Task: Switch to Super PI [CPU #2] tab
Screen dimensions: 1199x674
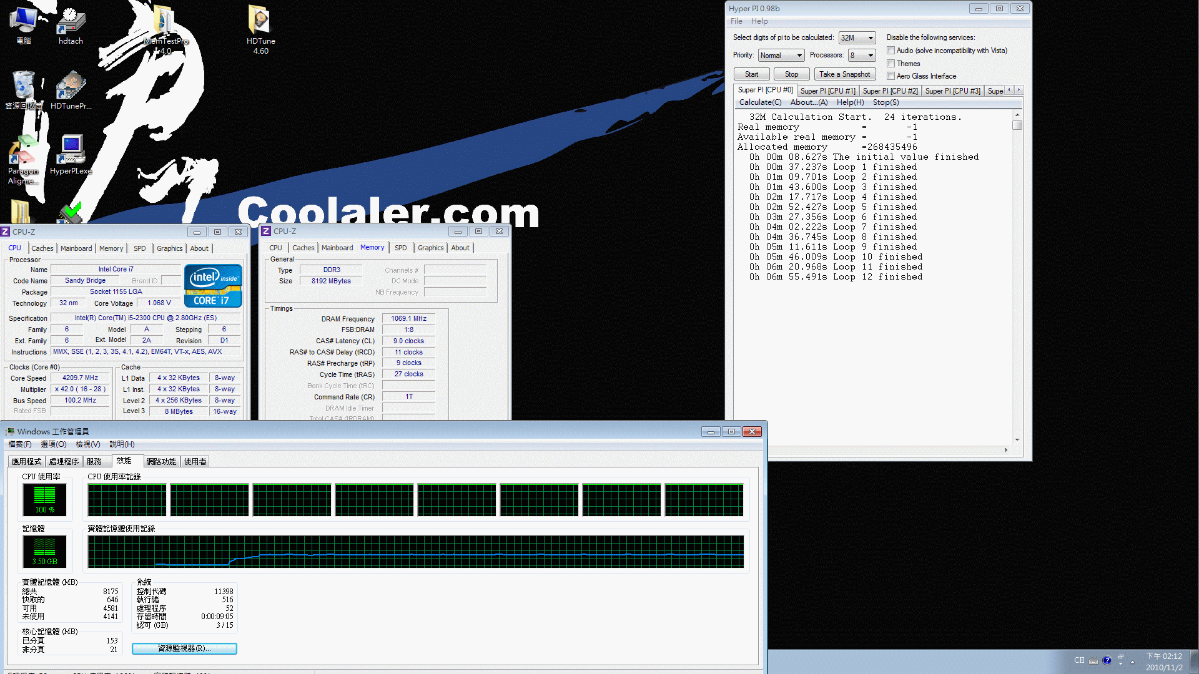Action: pos(890,91)
